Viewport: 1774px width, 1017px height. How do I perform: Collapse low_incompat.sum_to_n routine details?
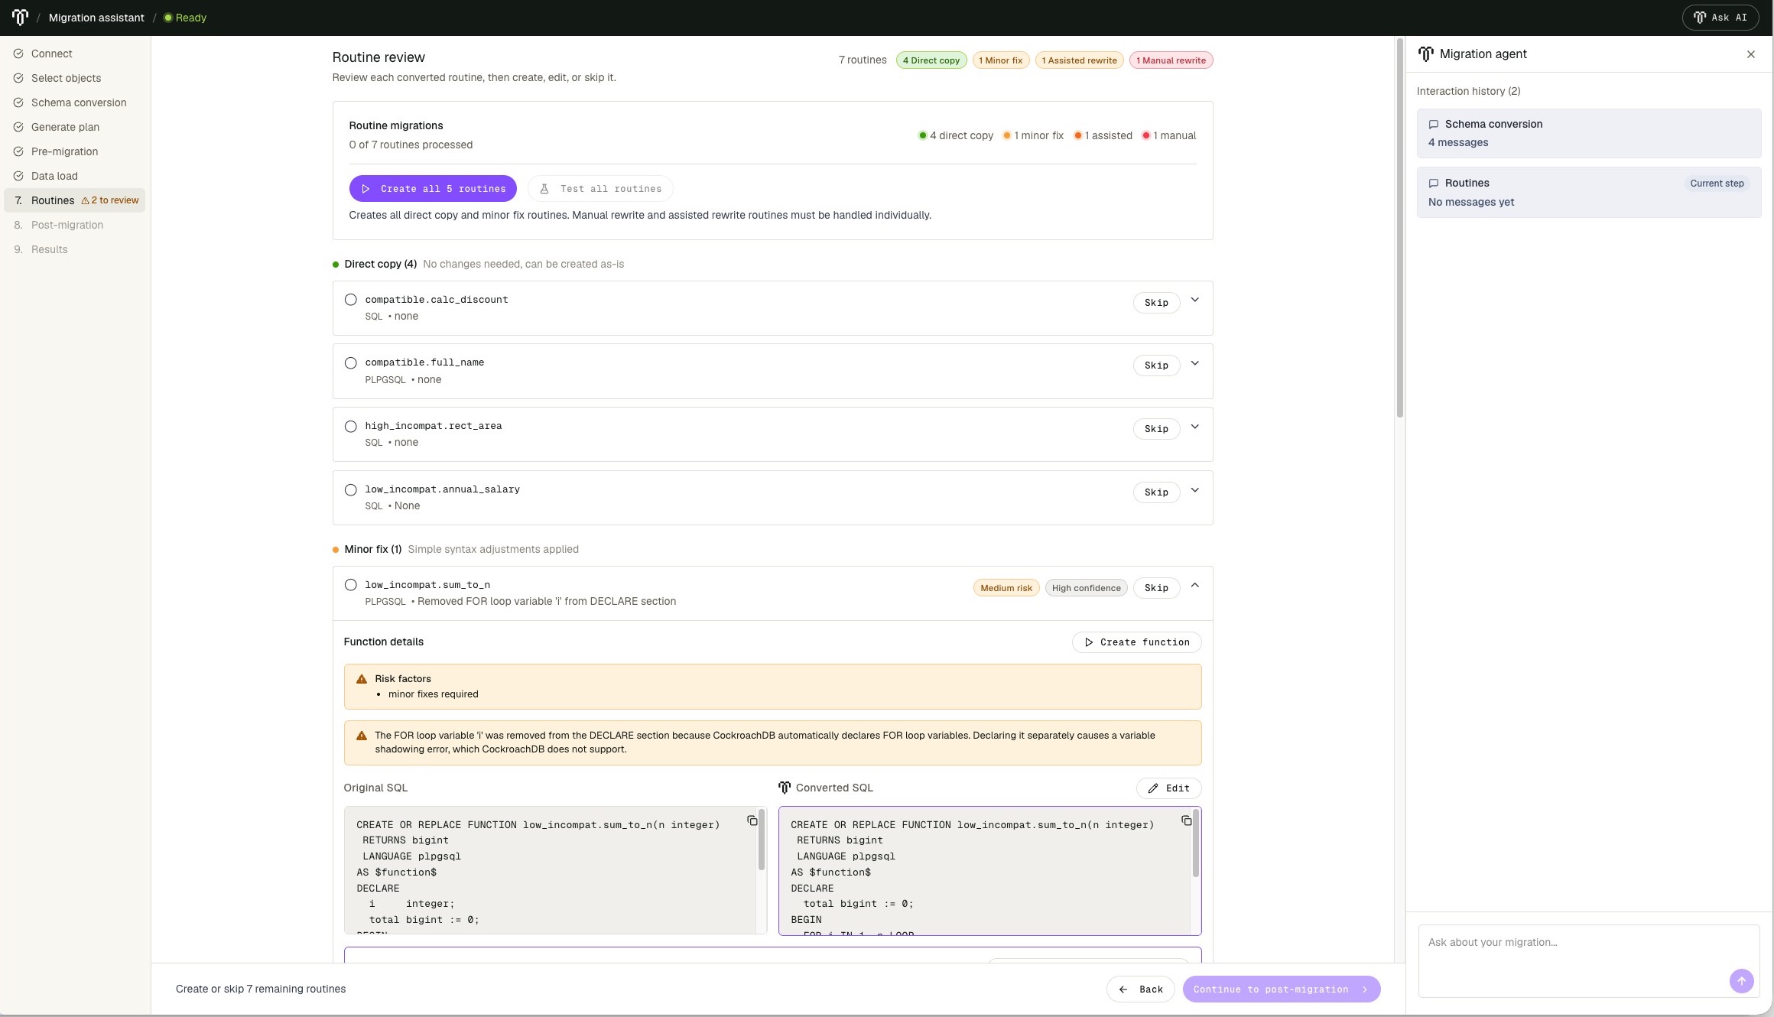pos(1195,586)
